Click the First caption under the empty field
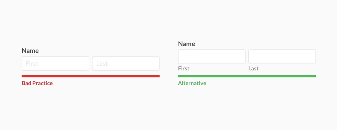This screenshot has height=130, width=337. pos(184,69)
